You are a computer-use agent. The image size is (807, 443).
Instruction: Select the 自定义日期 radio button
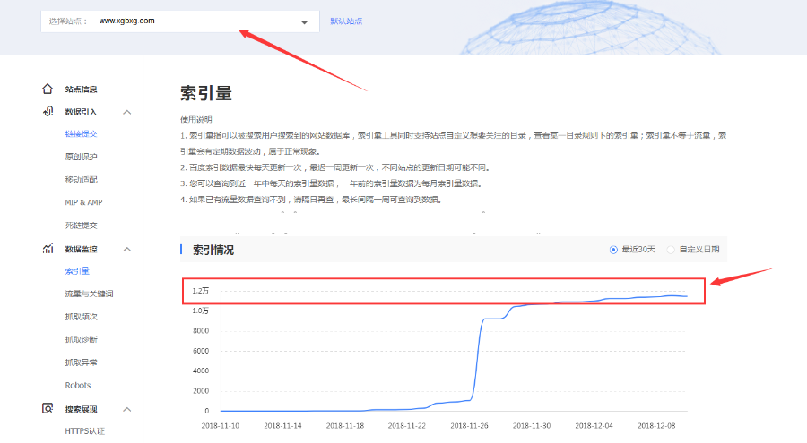pos(671,250)
